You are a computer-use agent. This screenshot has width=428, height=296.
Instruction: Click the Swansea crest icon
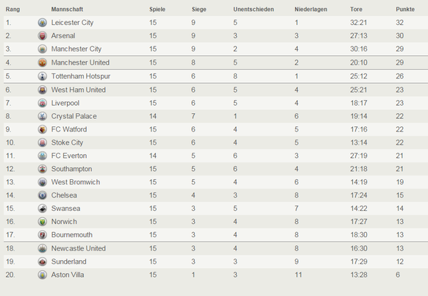coord(43,209)
